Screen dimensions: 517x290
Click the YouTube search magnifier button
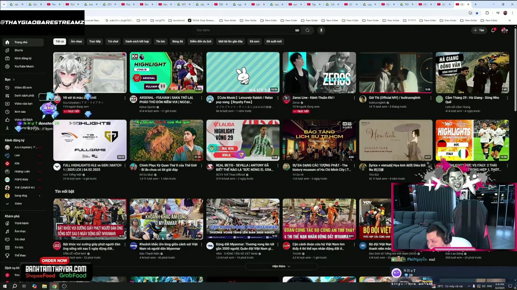(307, 30)
